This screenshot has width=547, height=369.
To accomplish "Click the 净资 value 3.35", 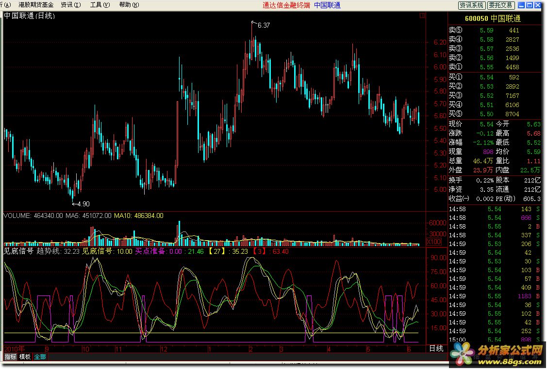I will (486, 189).
